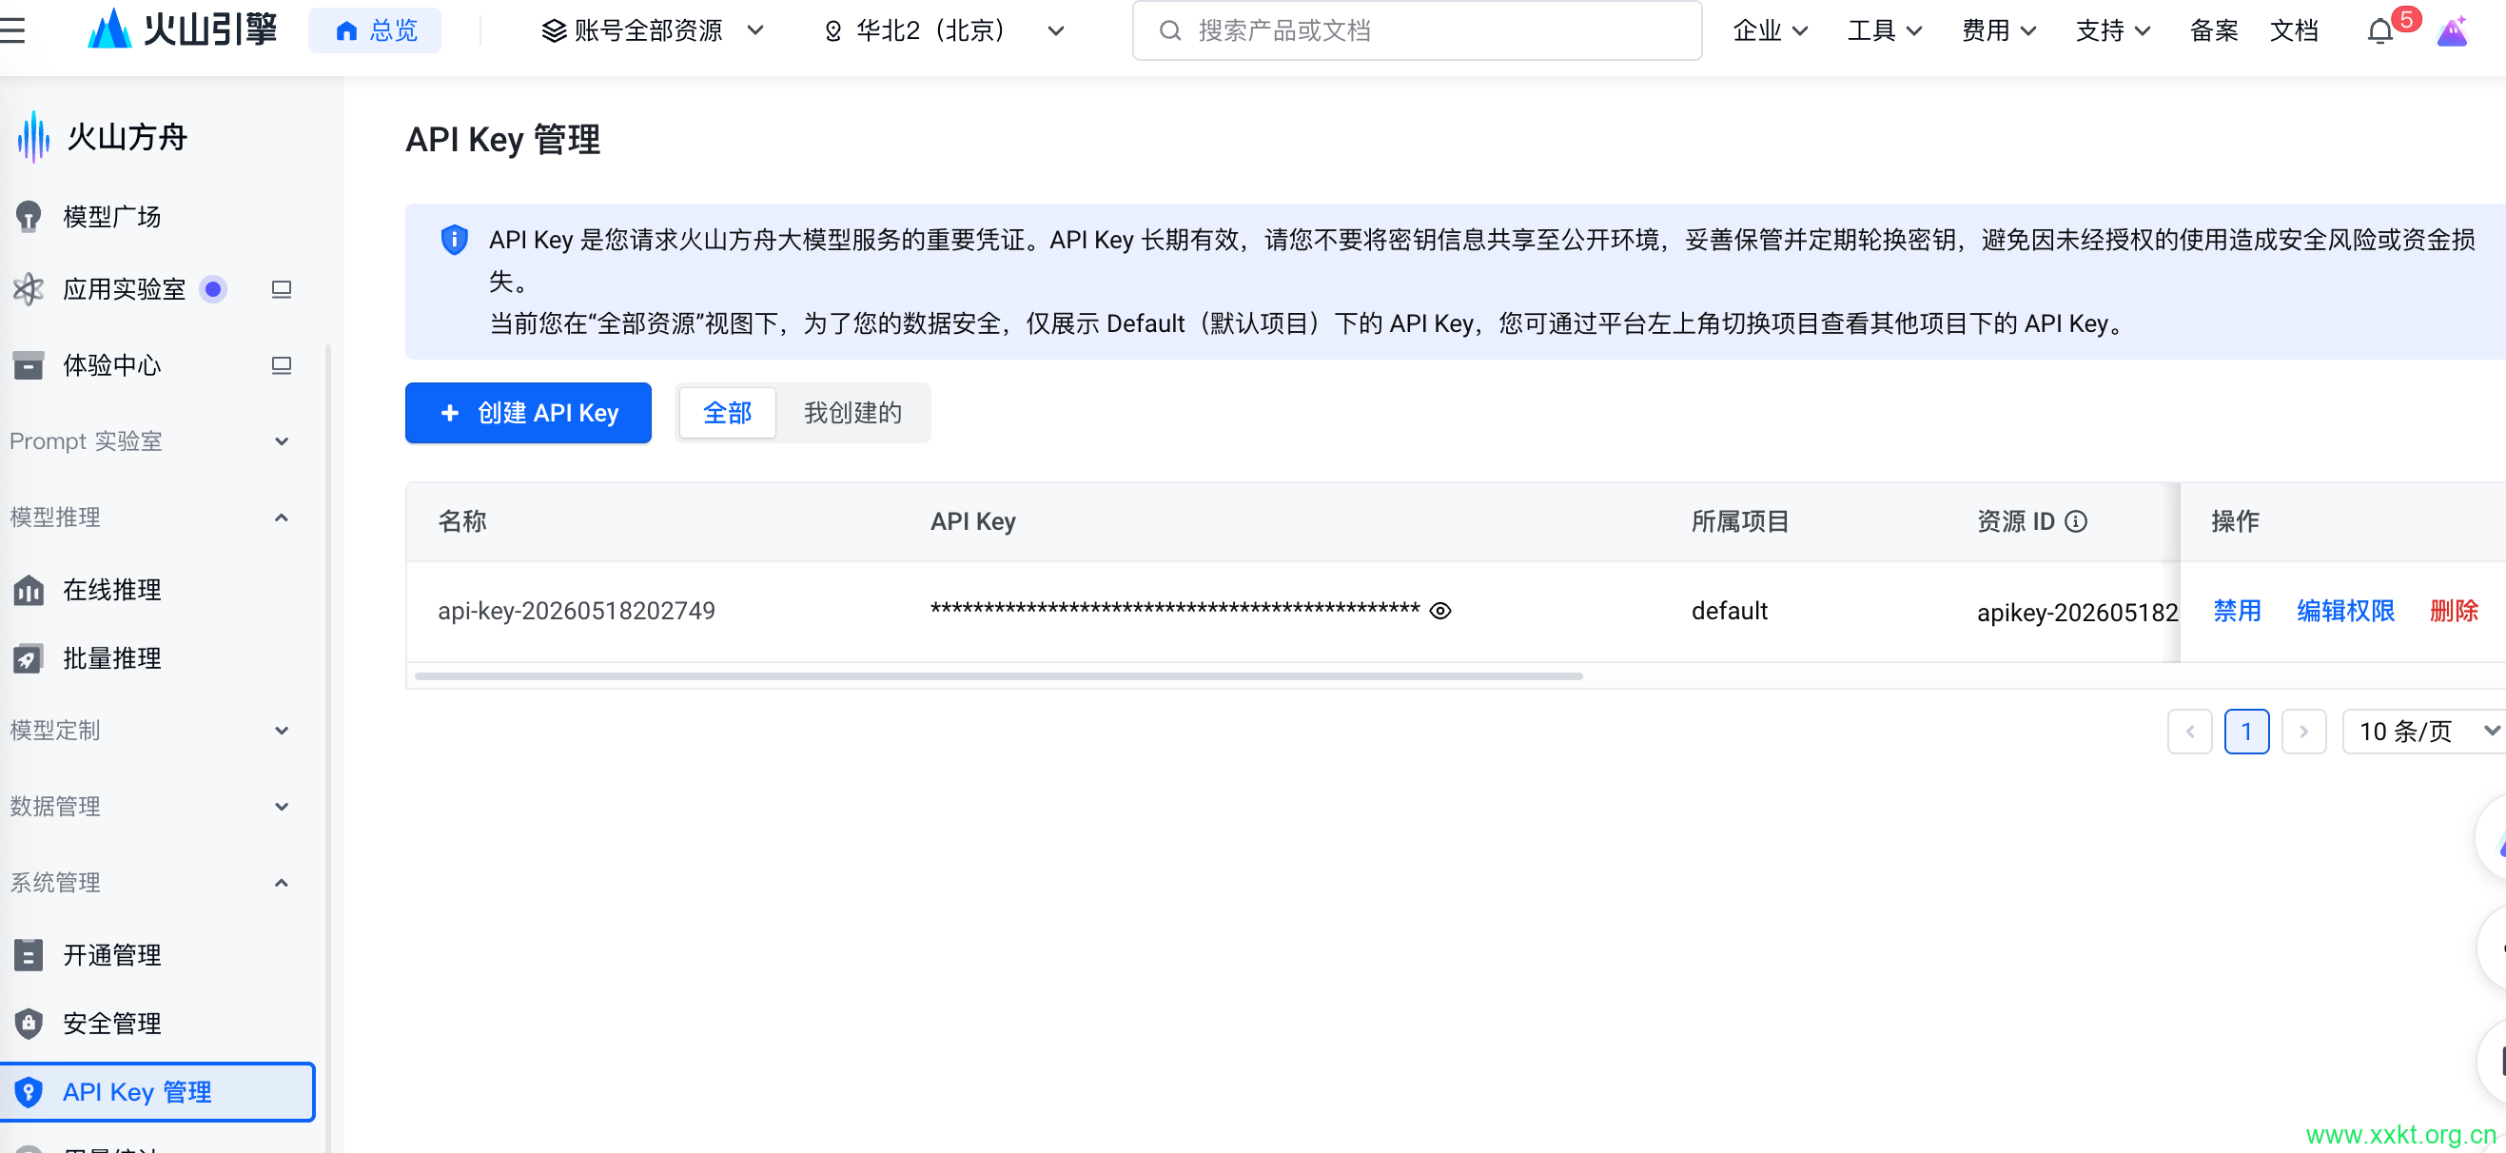Switch to the 全部 tab
The image size is (2506, 1153).
(x=727, y=413)
